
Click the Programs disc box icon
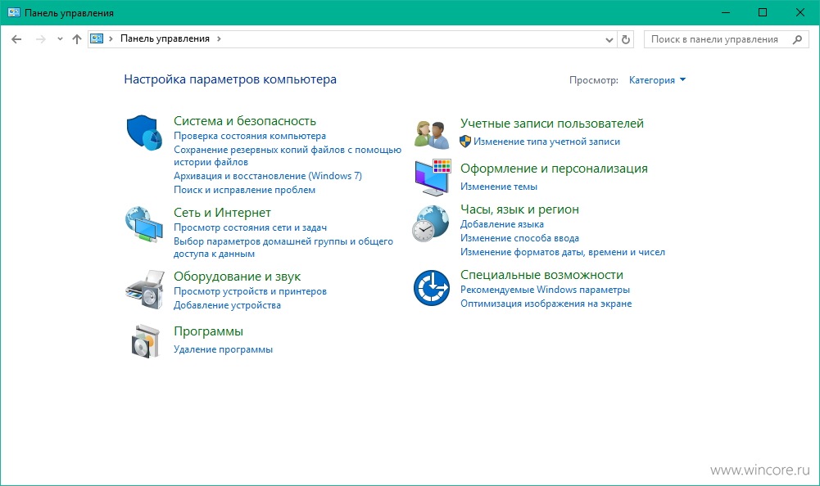coord(145,341)
